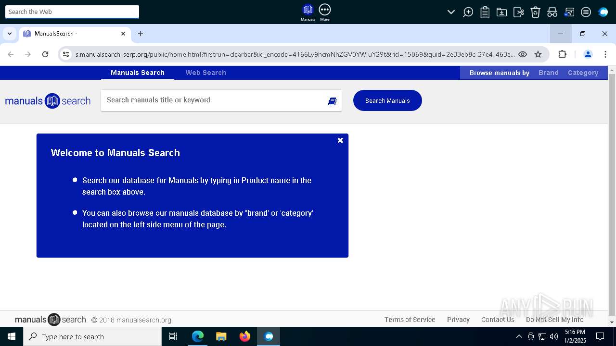This screenshot has width=616, height=346.
Task: Click the address bar URL
Action: (295, 54)
